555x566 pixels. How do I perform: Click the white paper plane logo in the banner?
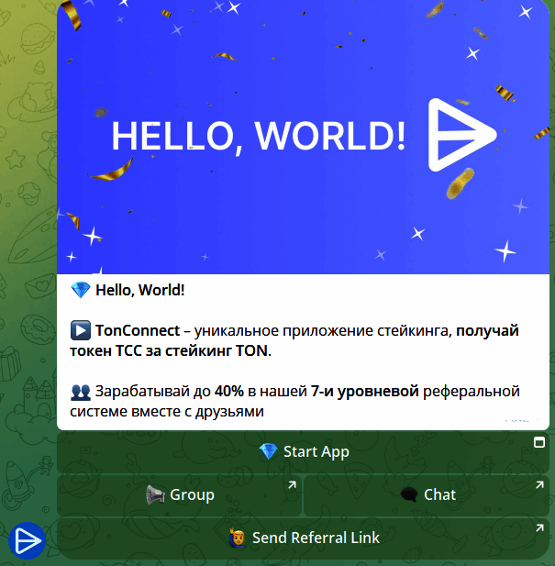[462, 135]
